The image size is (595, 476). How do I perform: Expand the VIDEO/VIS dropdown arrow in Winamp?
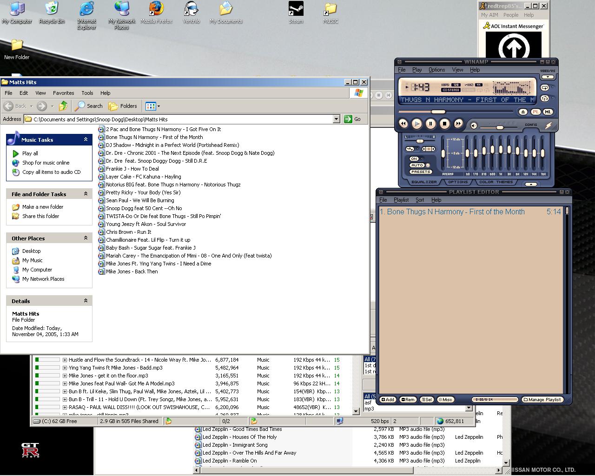(548, 77)
